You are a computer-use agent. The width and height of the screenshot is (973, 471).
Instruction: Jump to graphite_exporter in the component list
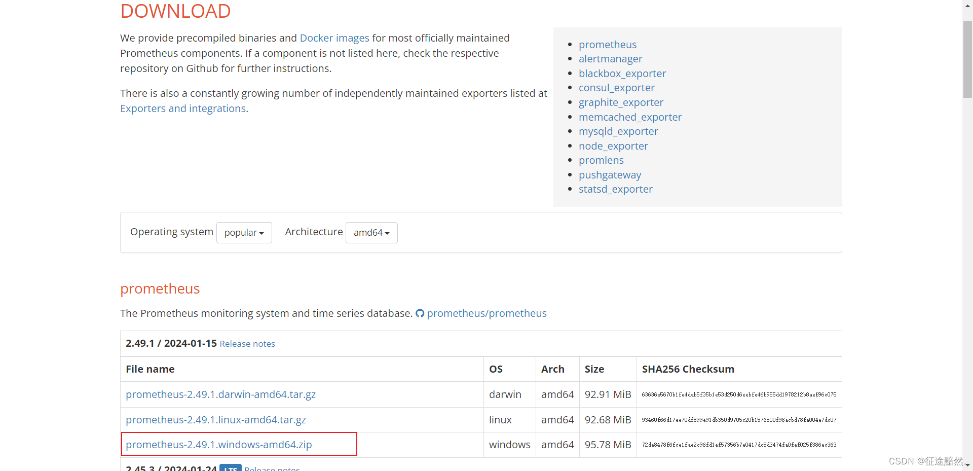621,102
